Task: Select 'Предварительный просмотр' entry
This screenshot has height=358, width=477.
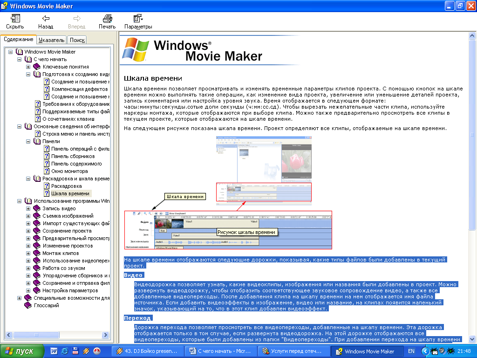Action: 76,238
